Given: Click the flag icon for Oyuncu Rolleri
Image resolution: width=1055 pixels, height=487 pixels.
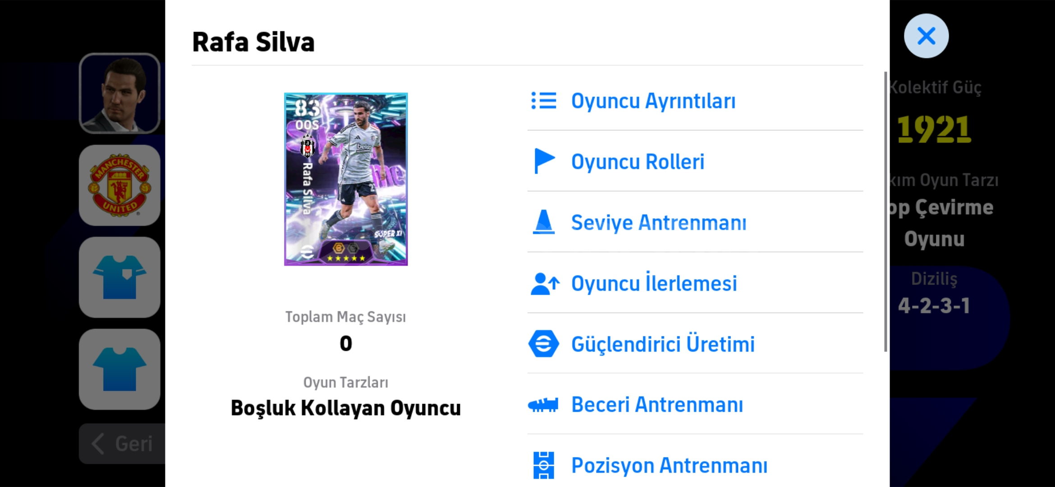Looking at the screenshot, I should pyautogui.click(x=543, y=161).
